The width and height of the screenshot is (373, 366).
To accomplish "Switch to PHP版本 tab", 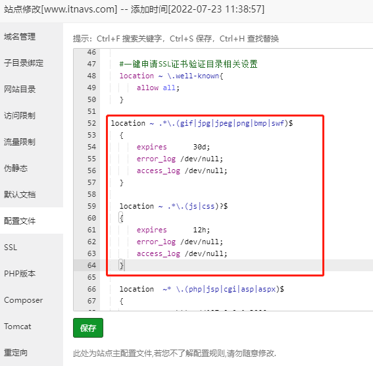I will coord(32,273).
